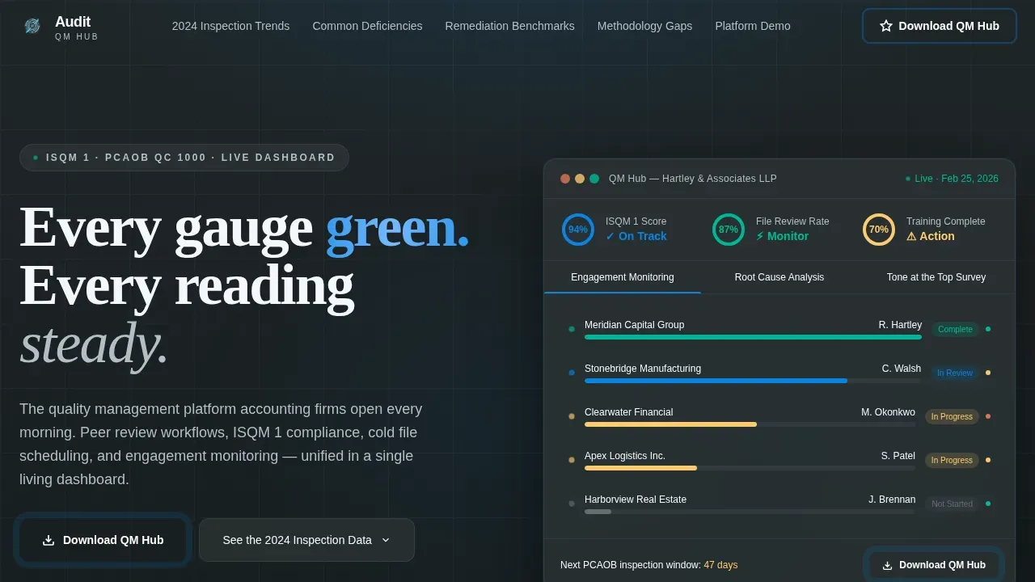Click the green window dot in QM Hub panel
The width and height of the screenshot is (1035, 582).
pos(594,179)
